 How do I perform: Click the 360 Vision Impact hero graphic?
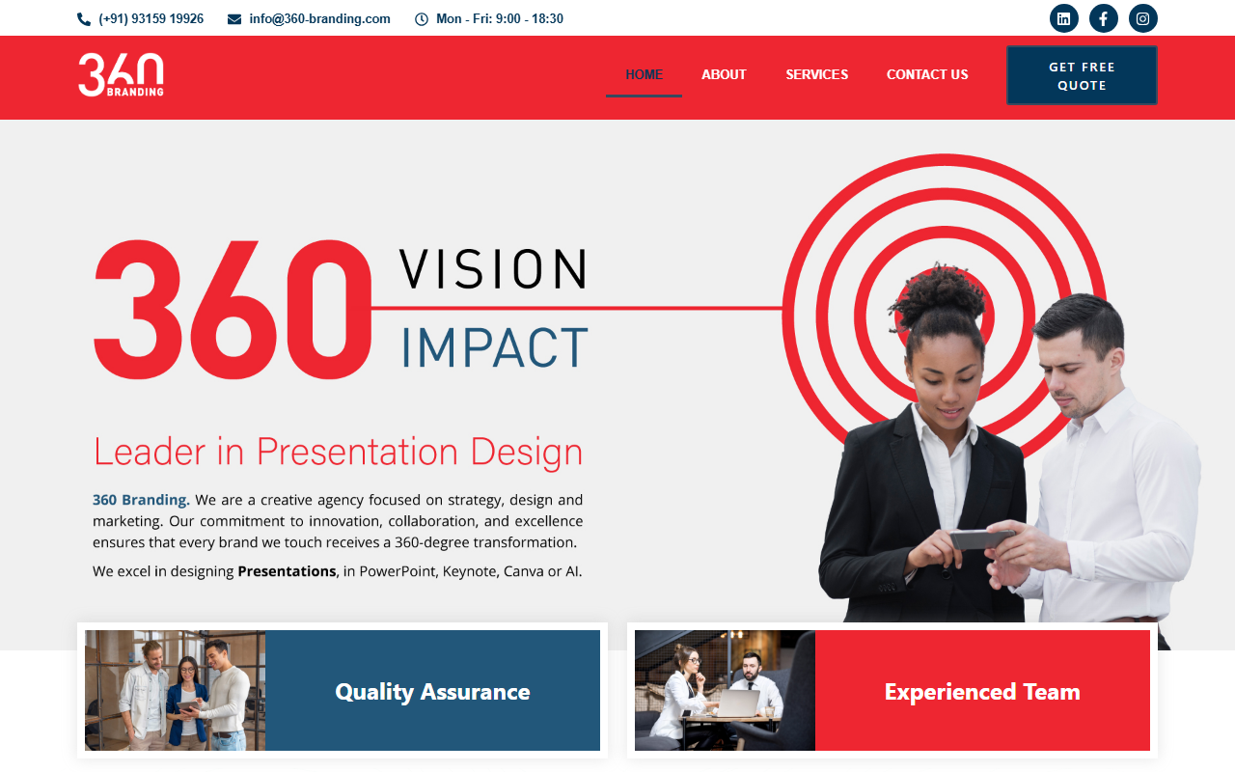click(x=341, y=309)
